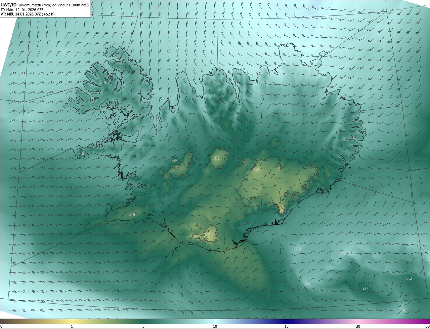Click the 5.4 value label on the Westfjords

click(x=103, y=82)
